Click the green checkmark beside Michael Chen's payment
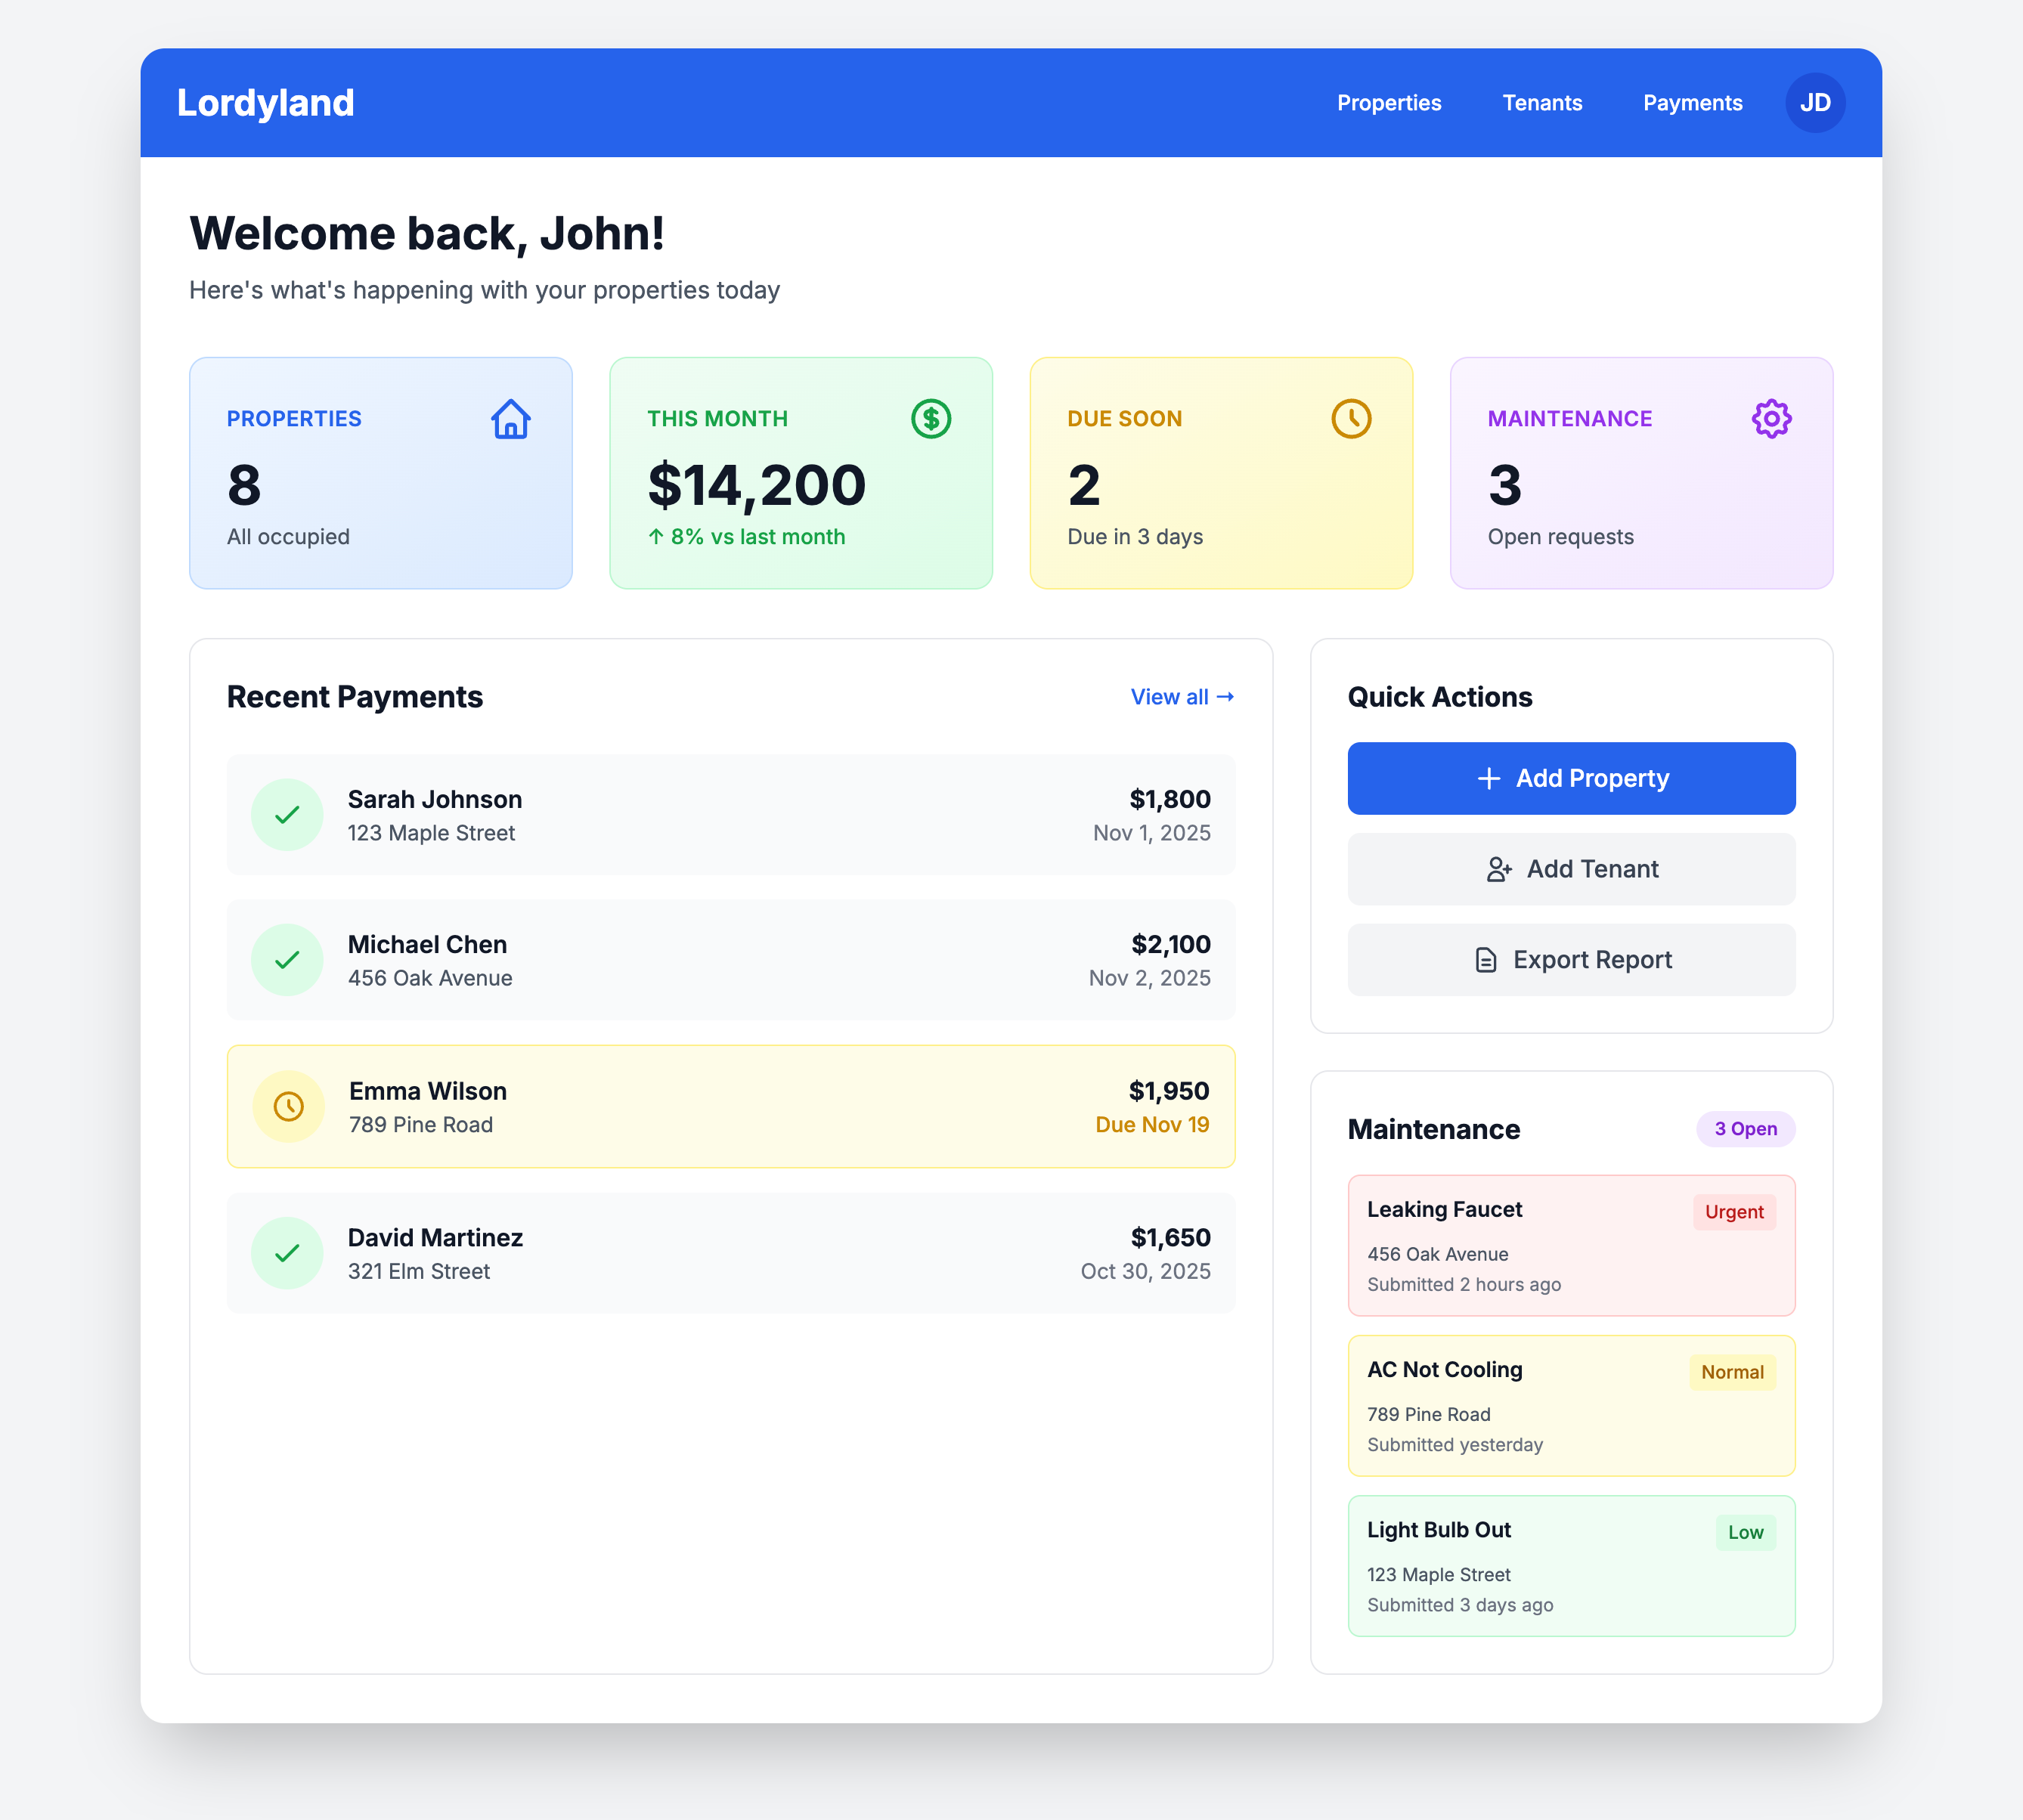The image size is (2023, 1820). (x=287, y=959)
